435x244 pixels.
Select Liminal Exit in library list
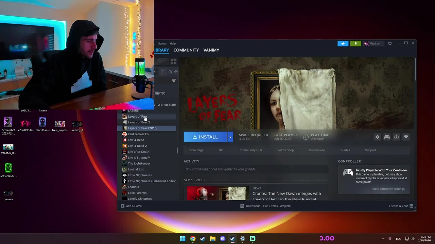point(136,169)
